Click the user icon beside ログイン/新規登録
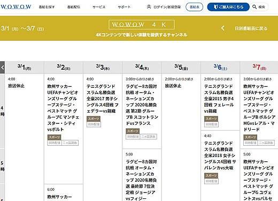Viewport: 278px width, 201px height. (149, 7)
